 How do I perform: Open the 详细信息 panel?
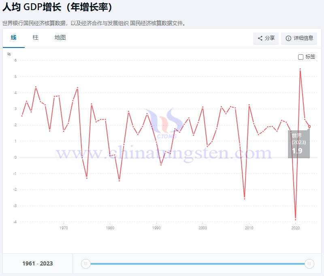(x=299, y=38)
